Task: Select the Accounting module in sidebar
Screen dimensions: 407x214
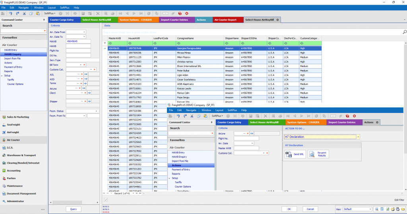Action: pos(14,171)
